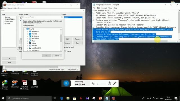Open Notepad View menu
The image size is (180, 101).
[x=110, y=8]
